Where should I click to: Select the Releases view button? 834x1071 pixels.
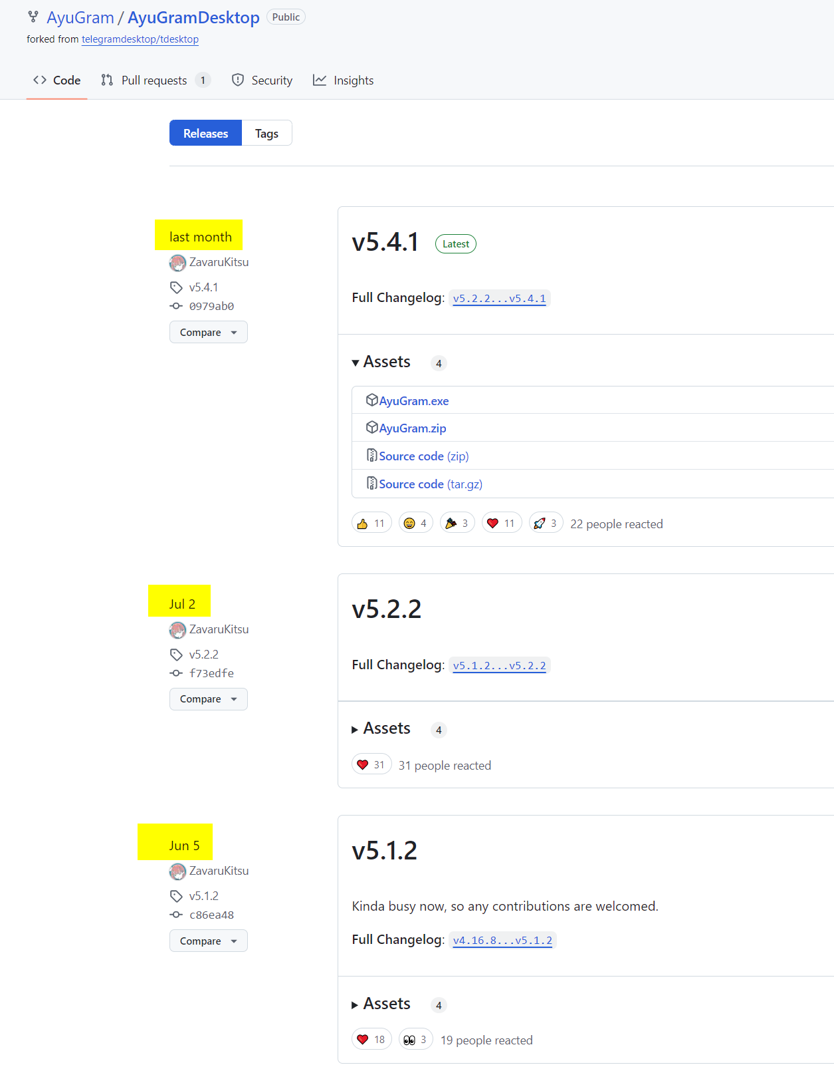pos(205,133)
